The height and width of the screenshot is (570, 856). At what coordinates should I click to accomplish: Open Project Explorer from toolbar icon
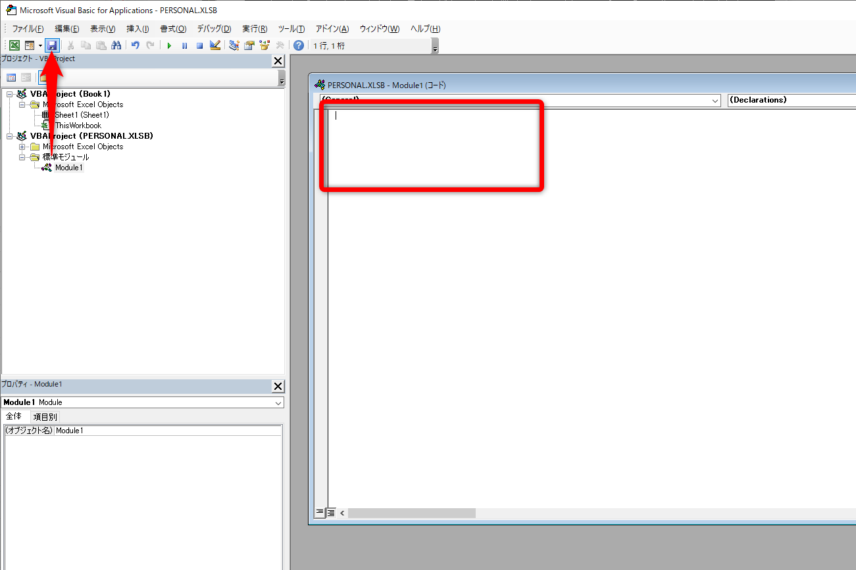point(234,45)
